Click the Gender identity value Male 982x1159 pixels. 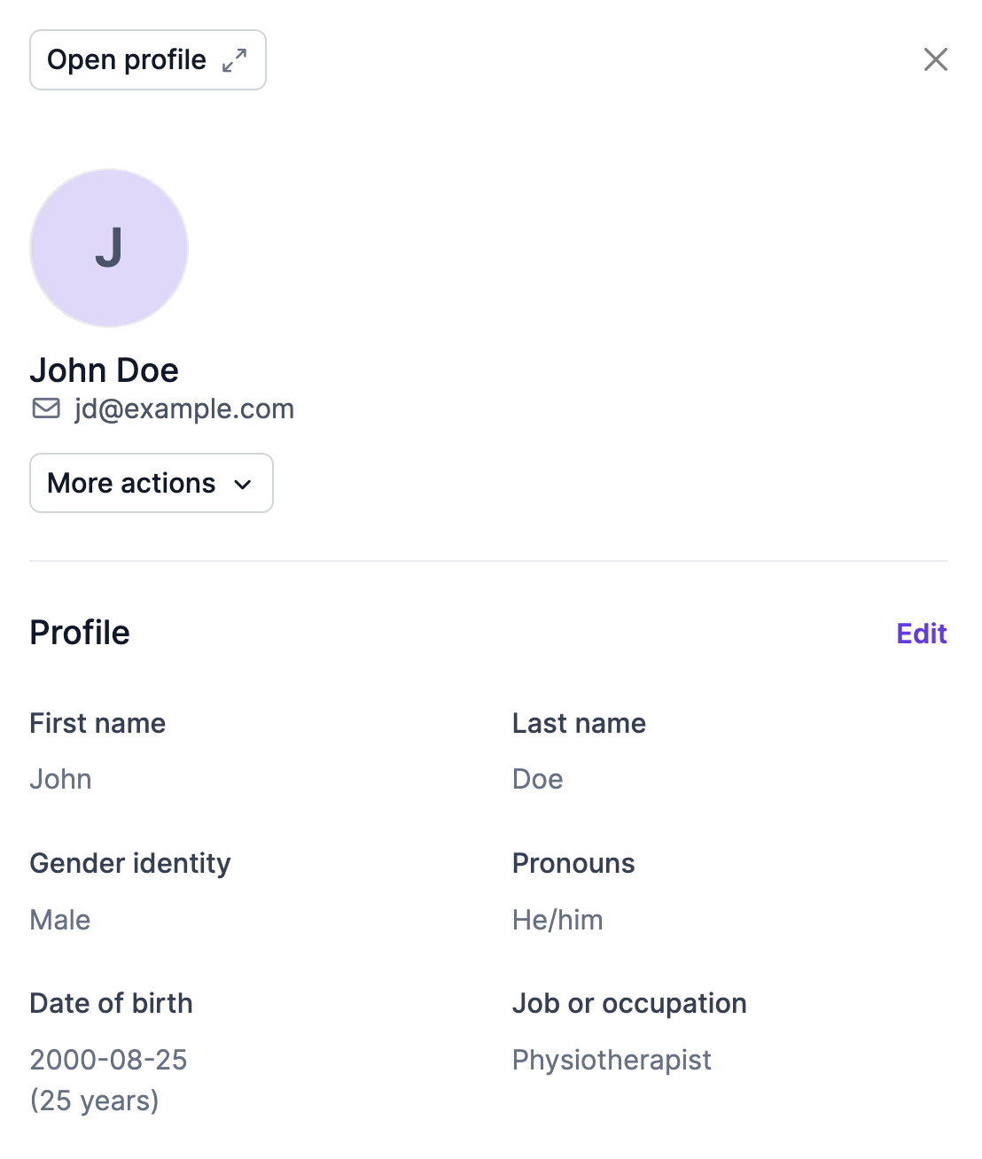(x=60, y=920)
